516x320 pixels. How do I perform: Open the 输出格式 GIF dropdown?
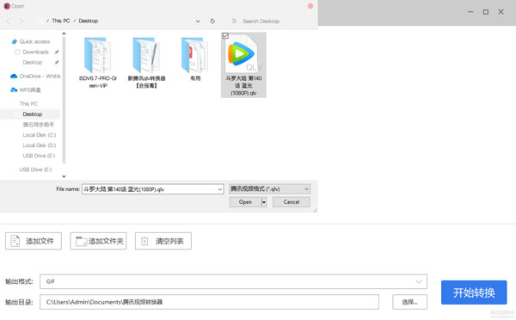click(x=233, y=281)
